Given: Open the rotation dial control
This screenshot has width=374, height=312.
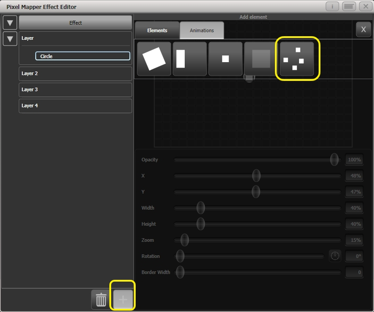Looking at the screenshot, I should 335,256.
